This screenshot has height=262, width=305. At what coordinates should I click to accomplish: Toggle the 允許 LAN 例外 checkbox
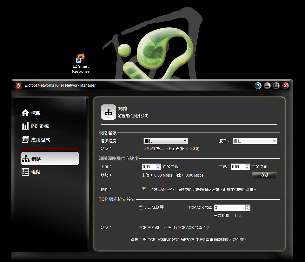pos(144,189)
